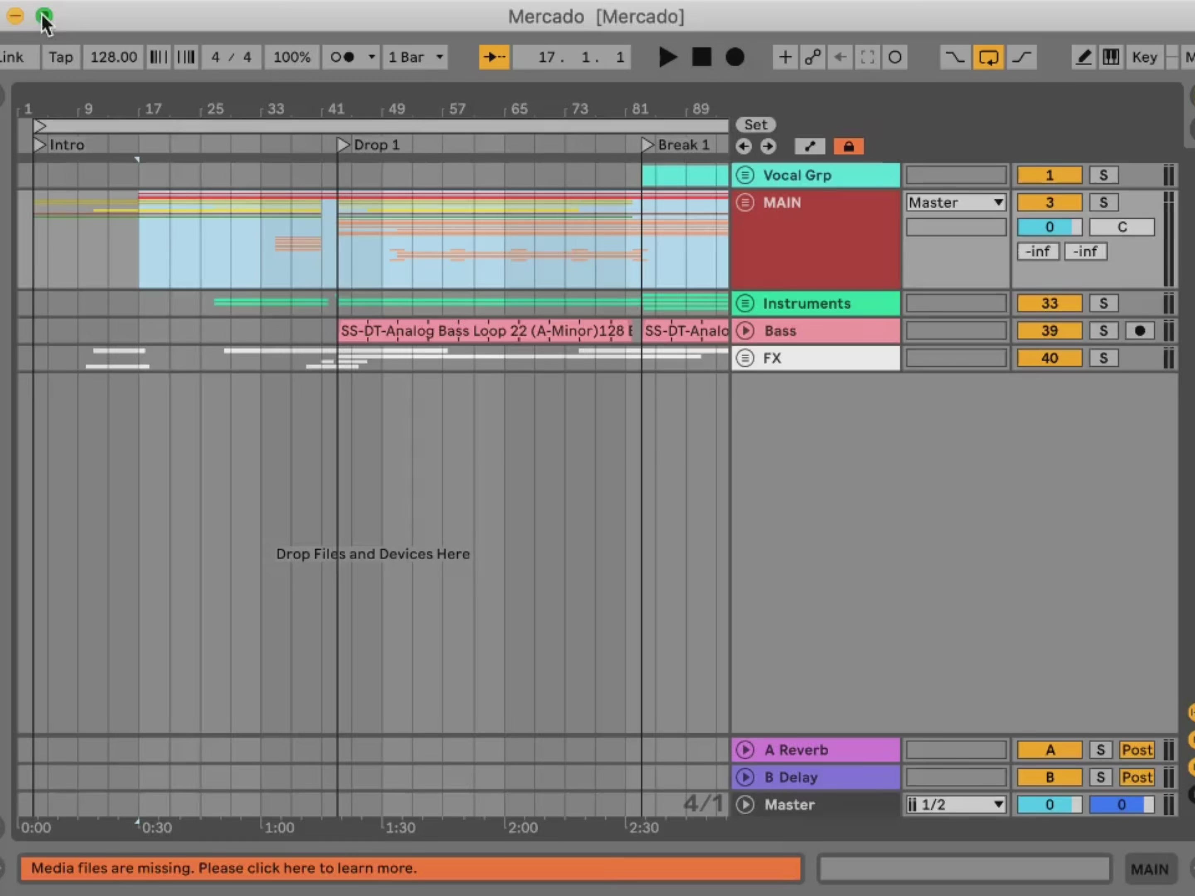Screen dimensions: 1195x896
Task: Toggle Key map mode button
Action: point(1144,57)
